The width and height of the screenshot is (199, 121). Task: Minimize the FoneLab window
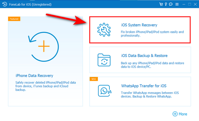click(184, 4)
